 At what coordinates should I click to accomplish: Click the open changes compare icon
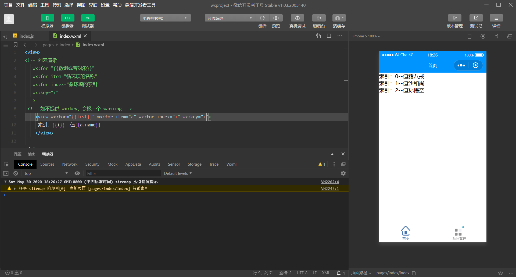tap(318, 36)
